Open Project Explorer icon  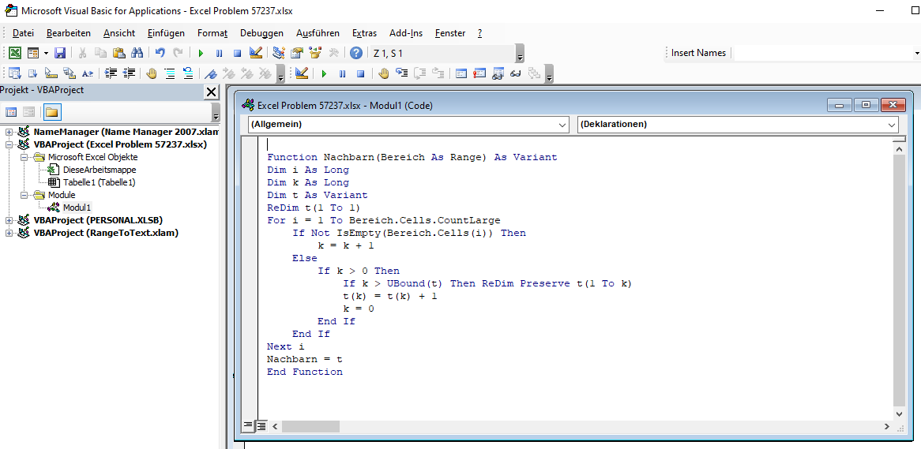point(278,54)
